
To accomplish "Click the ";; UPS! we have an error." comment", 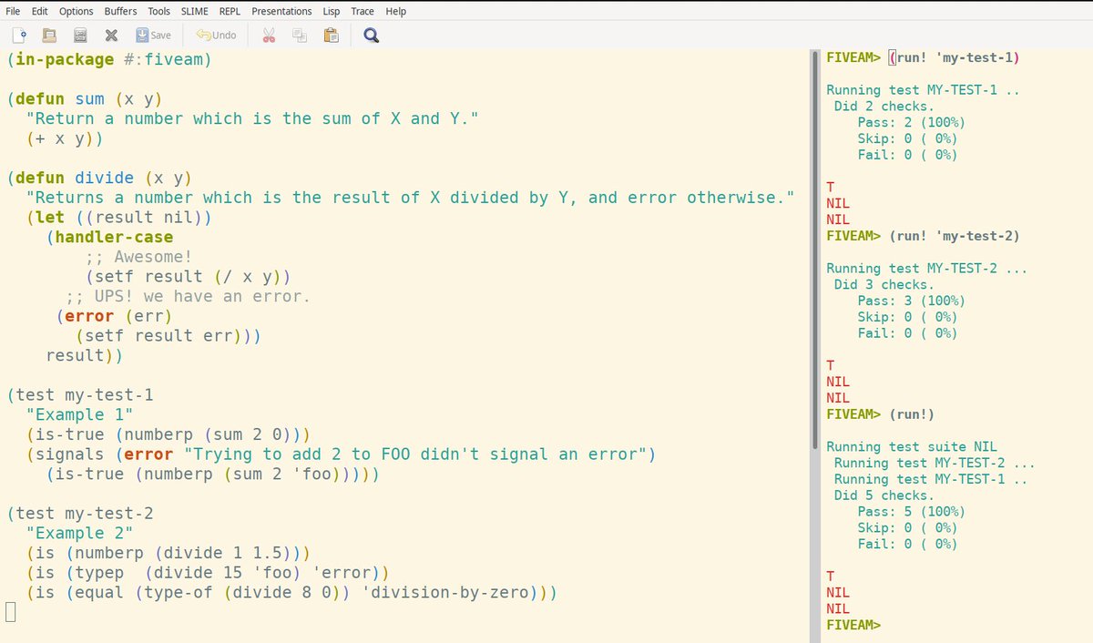I will (188, 297).
